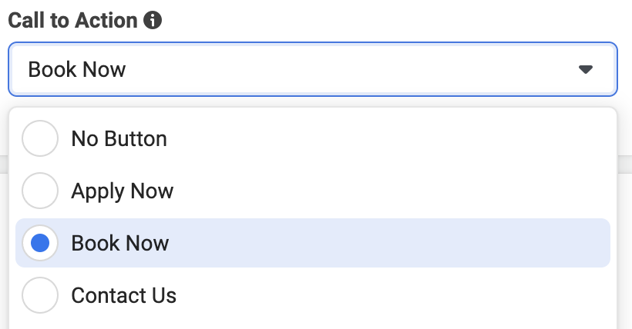Select the No Button radio circle

40,138
